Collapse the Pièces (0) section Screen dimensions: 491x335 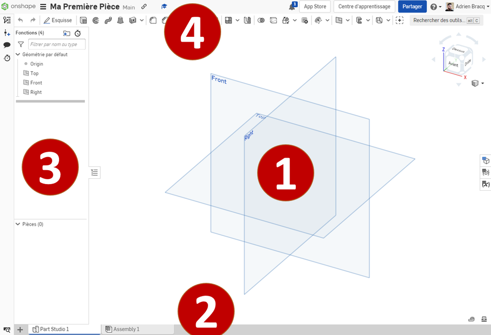point(18,224)
